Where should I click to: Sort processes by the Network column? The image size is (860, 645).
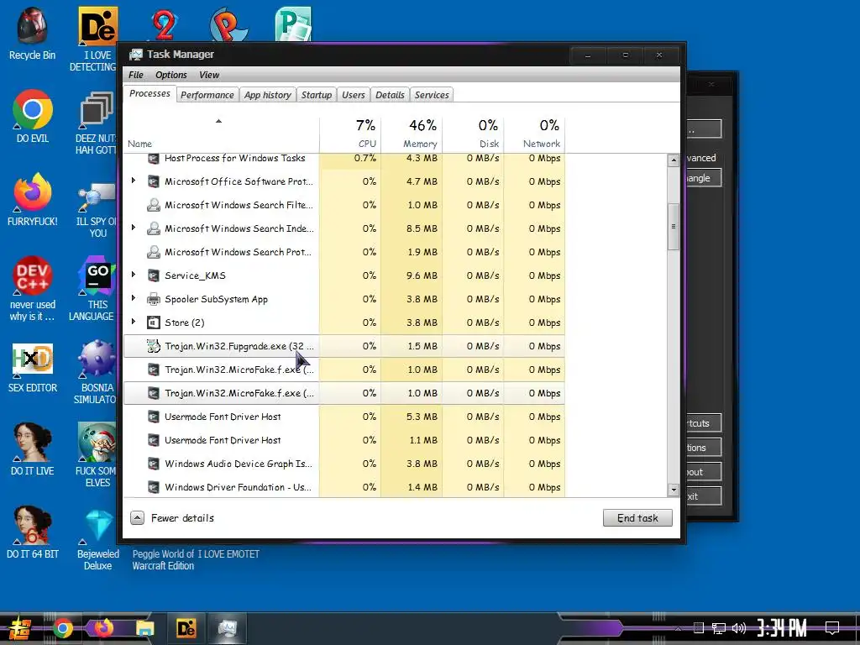pos(535,134)
